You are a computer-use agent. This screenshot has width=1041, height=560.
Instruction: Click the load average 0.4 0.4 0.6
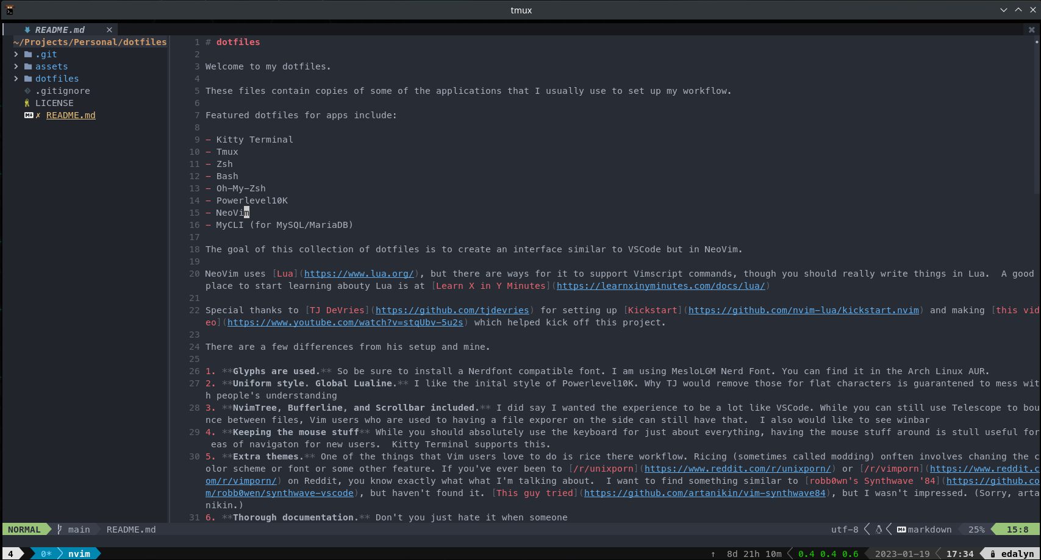pyautogui.click(x=828, y=554)
